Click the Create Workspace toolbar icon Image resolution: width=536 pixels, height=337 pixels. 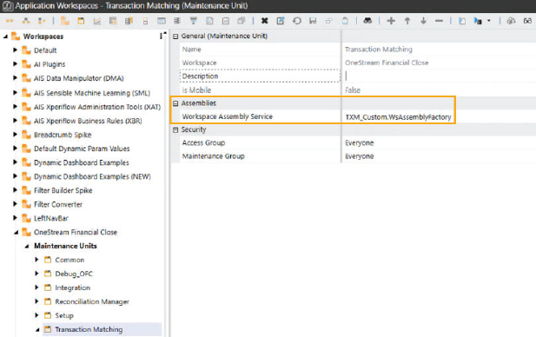pyautogui.click(x=64, y=21)
